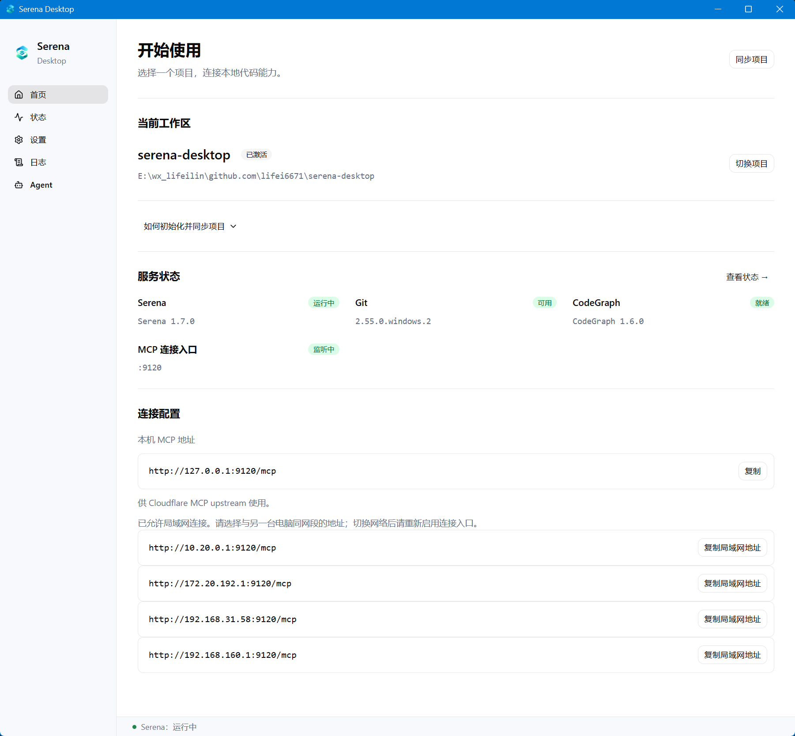Click the 已激活 badge next to serena-desktop
Screen dimensions: 795x736
[256, 155]
